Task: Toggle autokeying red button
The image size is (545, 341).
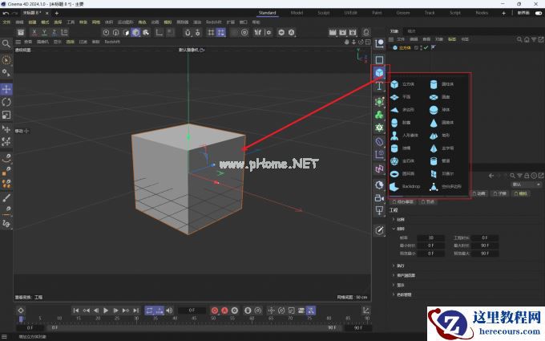Action: (224, 311)
